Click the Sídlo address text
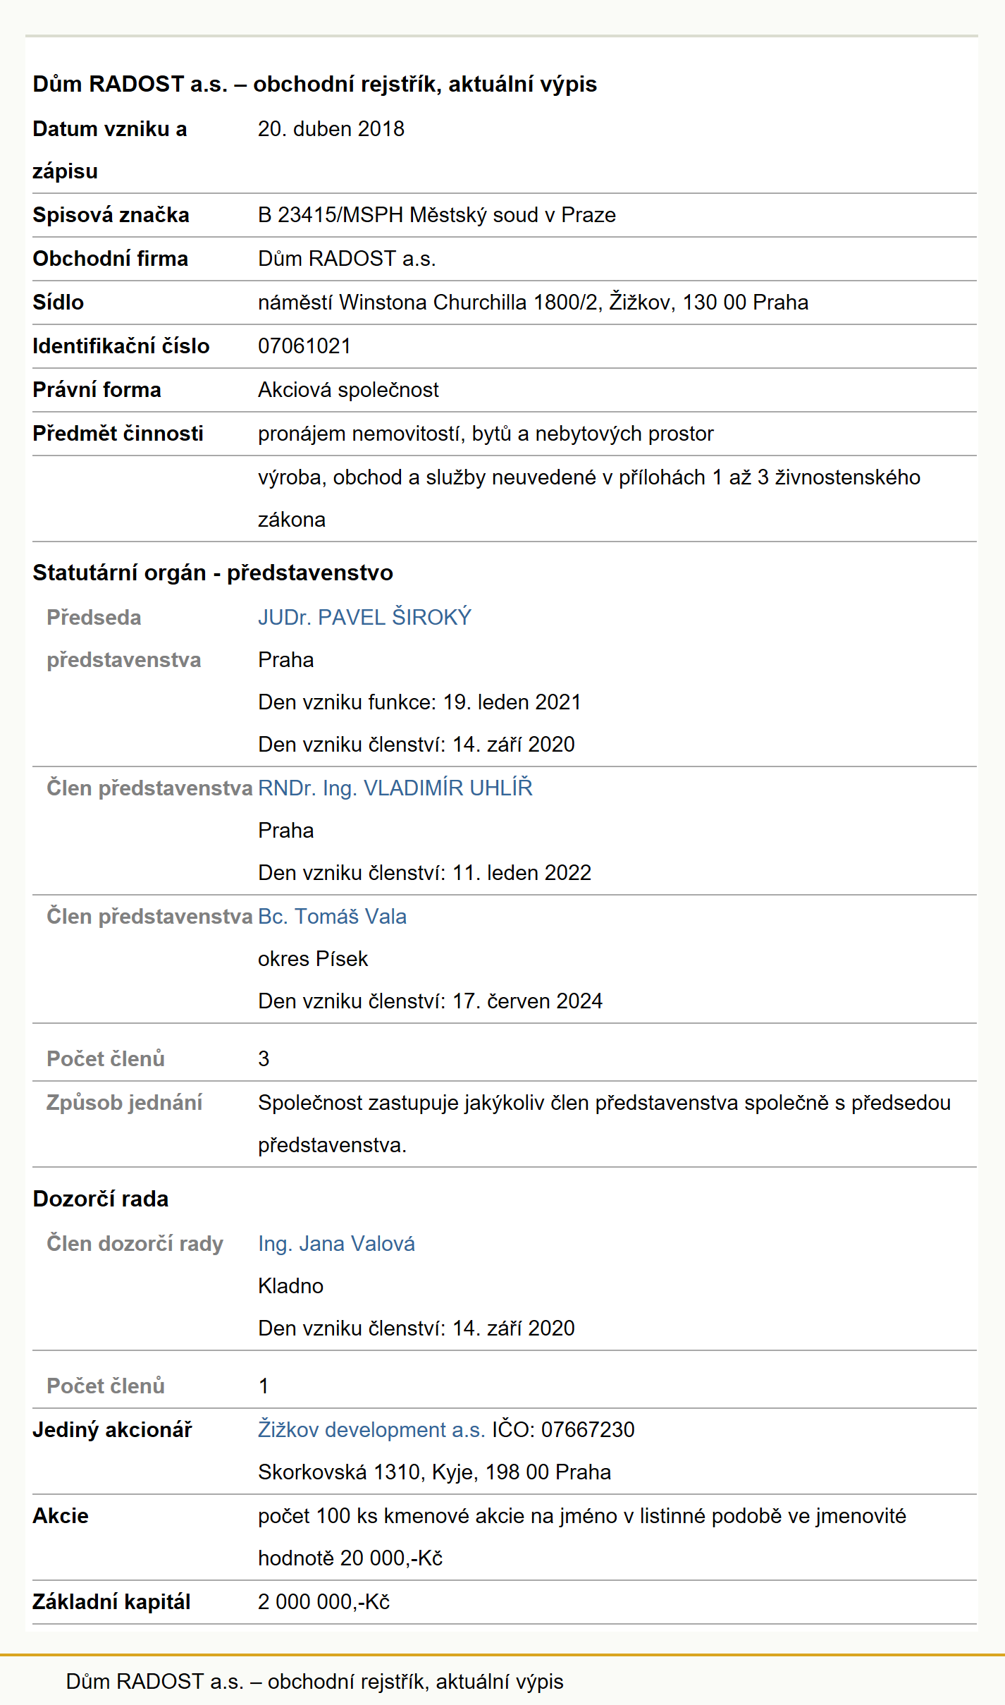1005x1705 pixels. 533,302
